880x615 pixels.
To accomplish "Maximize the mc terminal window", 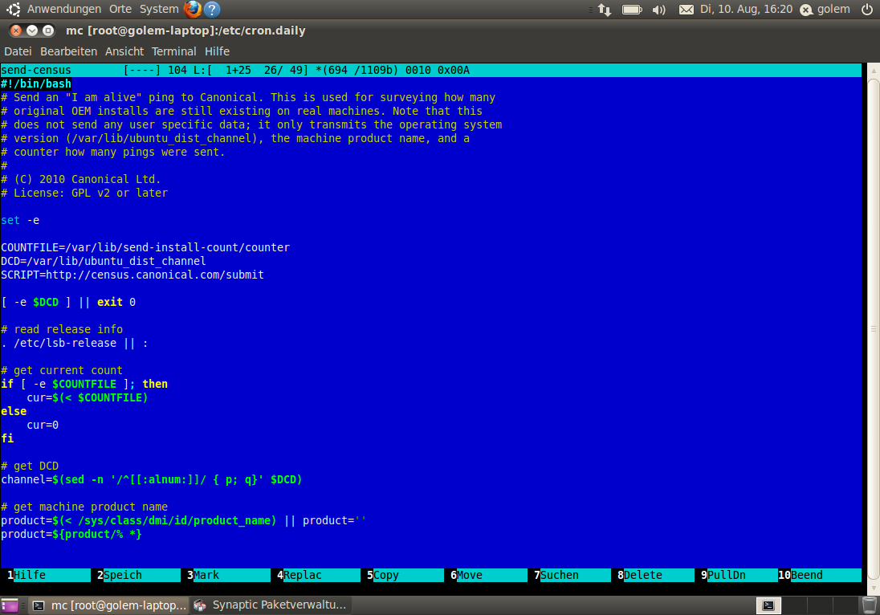I will tap(48, 31).
